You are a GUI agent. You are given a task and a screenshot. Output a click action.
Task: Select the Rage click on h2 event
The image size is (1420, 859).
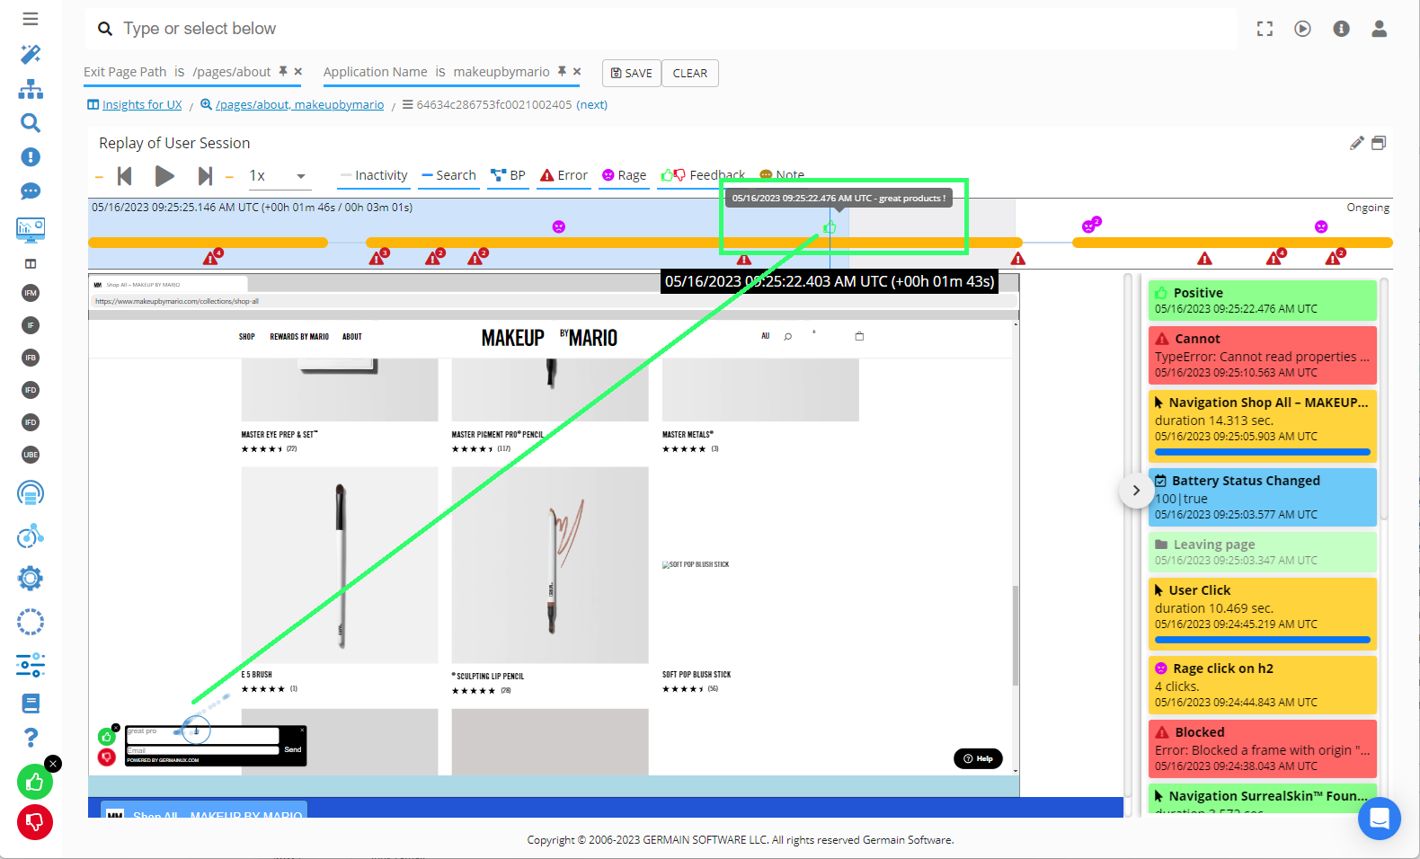[1262, 685]
